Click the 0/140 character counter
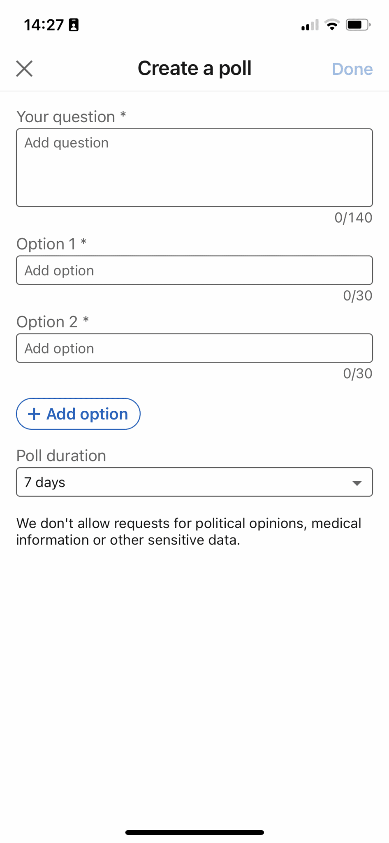 coord(353,218)
